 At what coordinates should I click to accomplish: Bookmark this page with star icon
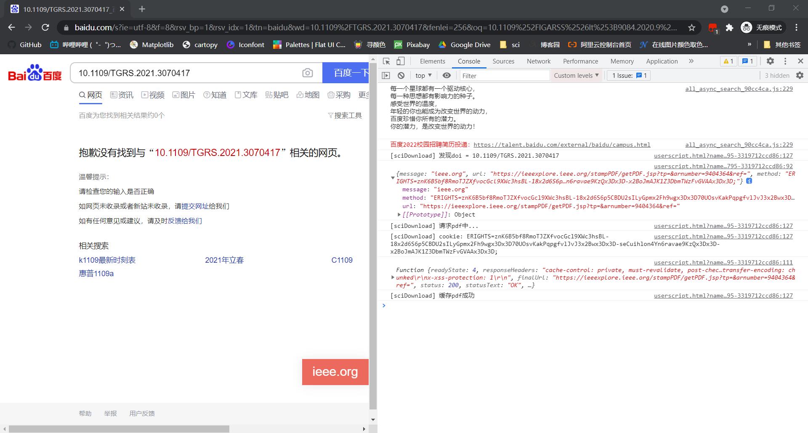click(691, 28)
